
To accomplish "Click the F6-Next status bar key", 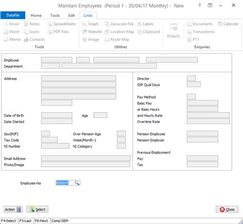I will (42, 221).
